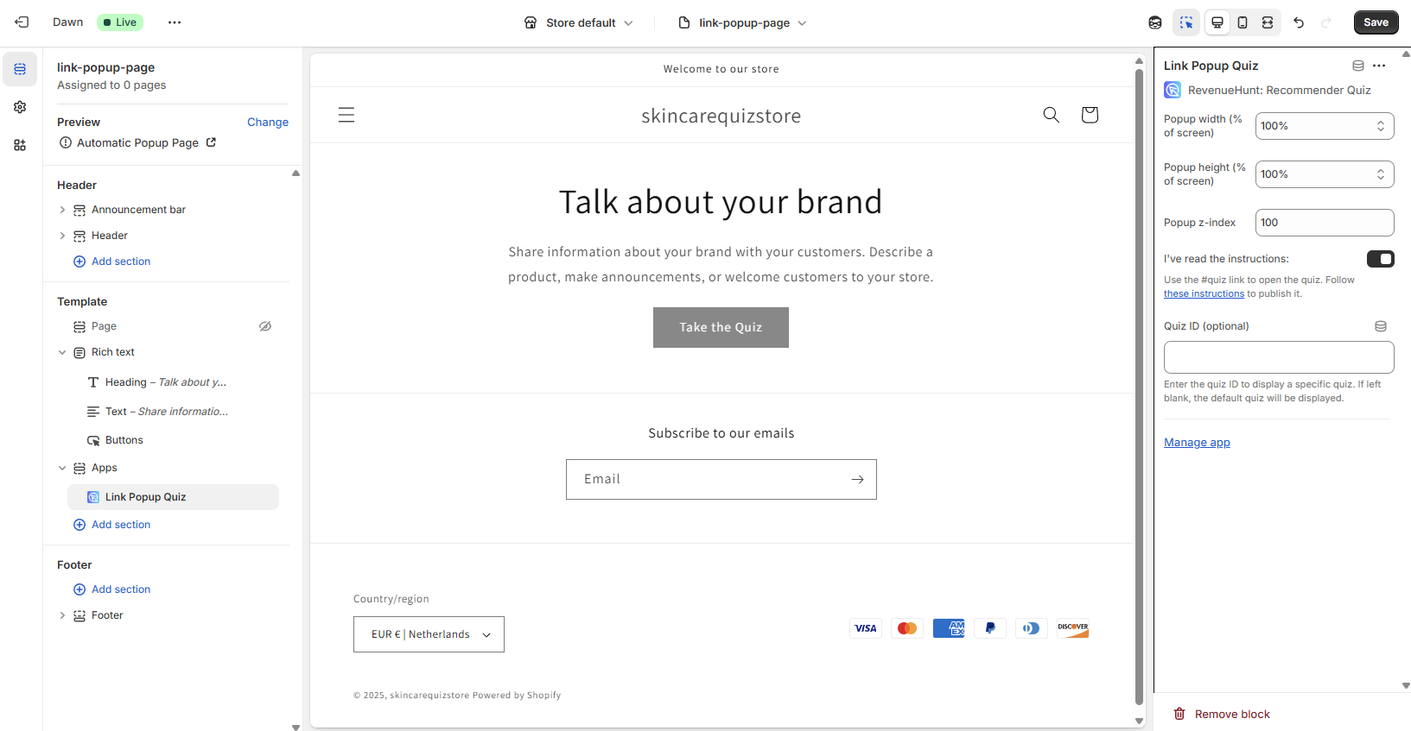1411x731 pixels.
Task: Open the storefront search icon
Action: [1051, 115]
